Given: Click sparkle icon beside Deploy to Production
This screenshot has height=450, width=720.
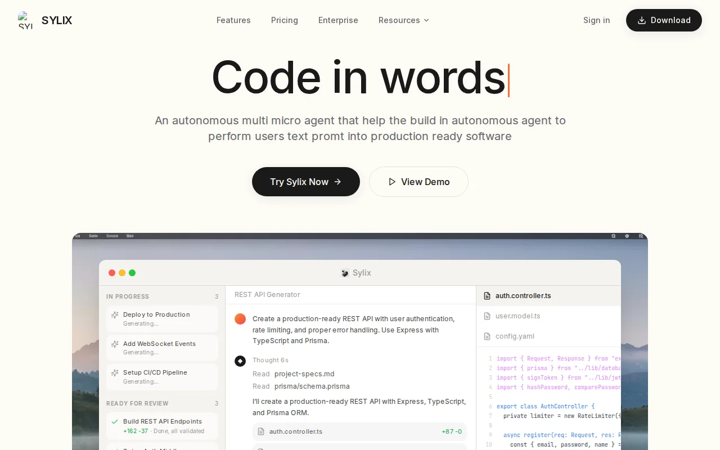Looking at the screenshot, I should point(115,315).
